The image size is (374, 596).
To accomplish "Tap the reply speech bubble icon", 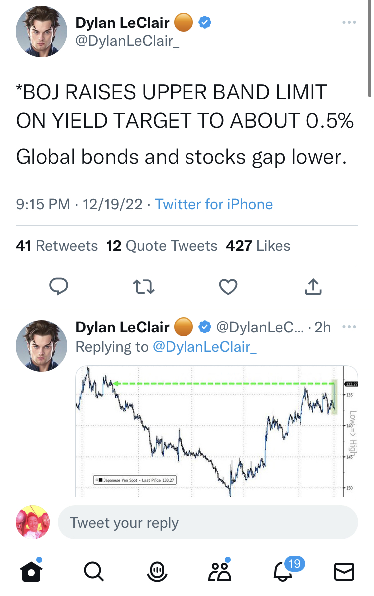I will click(58, 286).
